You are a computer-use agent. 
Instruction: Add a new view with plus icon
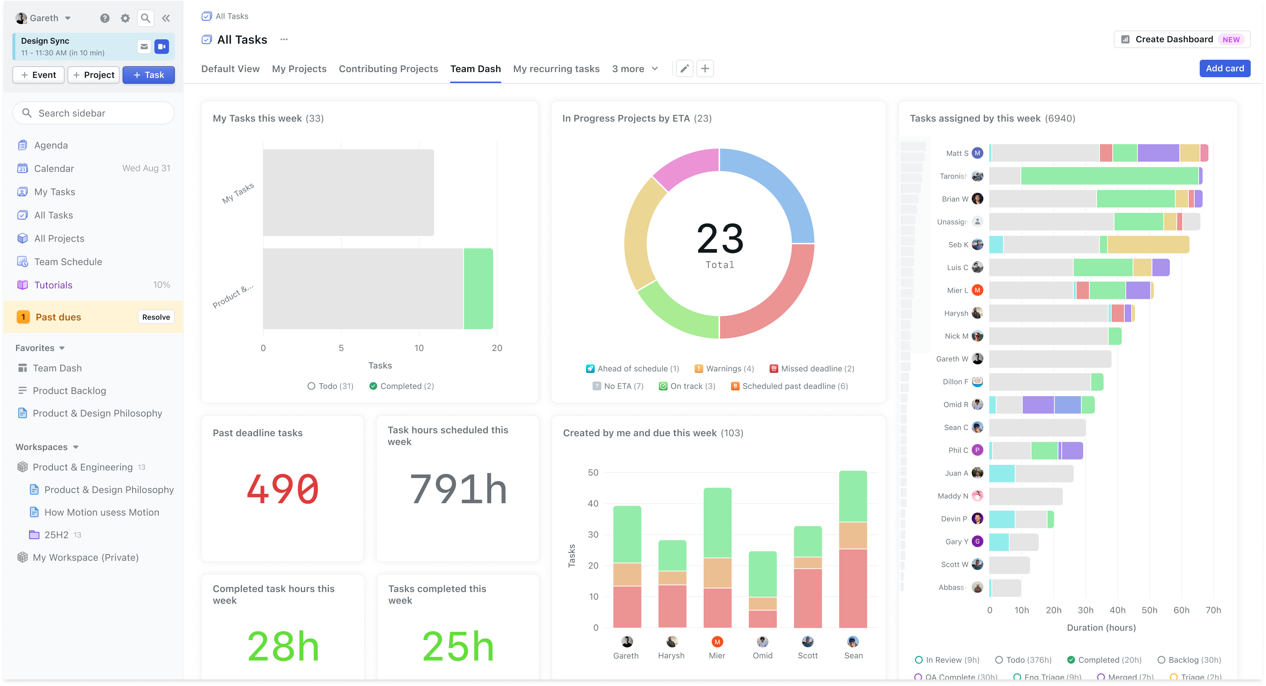click(x=705, y=69)
